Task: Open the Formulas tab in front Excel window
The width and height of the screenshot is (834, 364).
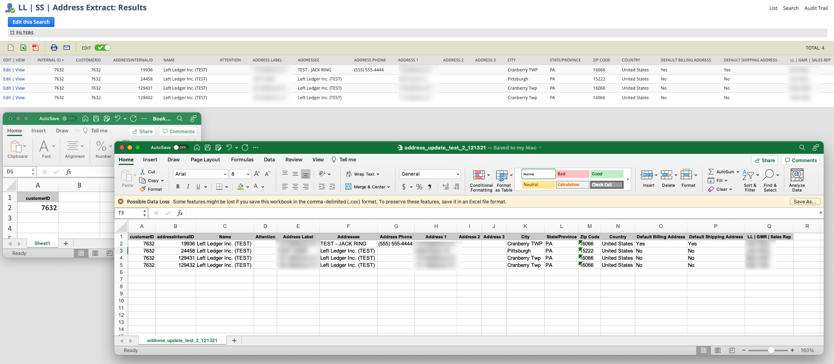Action: pyautogui.click(x=242, y=159)
